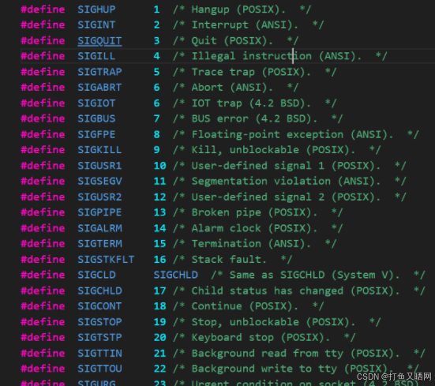Select the SIGKILL macro name
435x386 pixels.
point(99,150)
